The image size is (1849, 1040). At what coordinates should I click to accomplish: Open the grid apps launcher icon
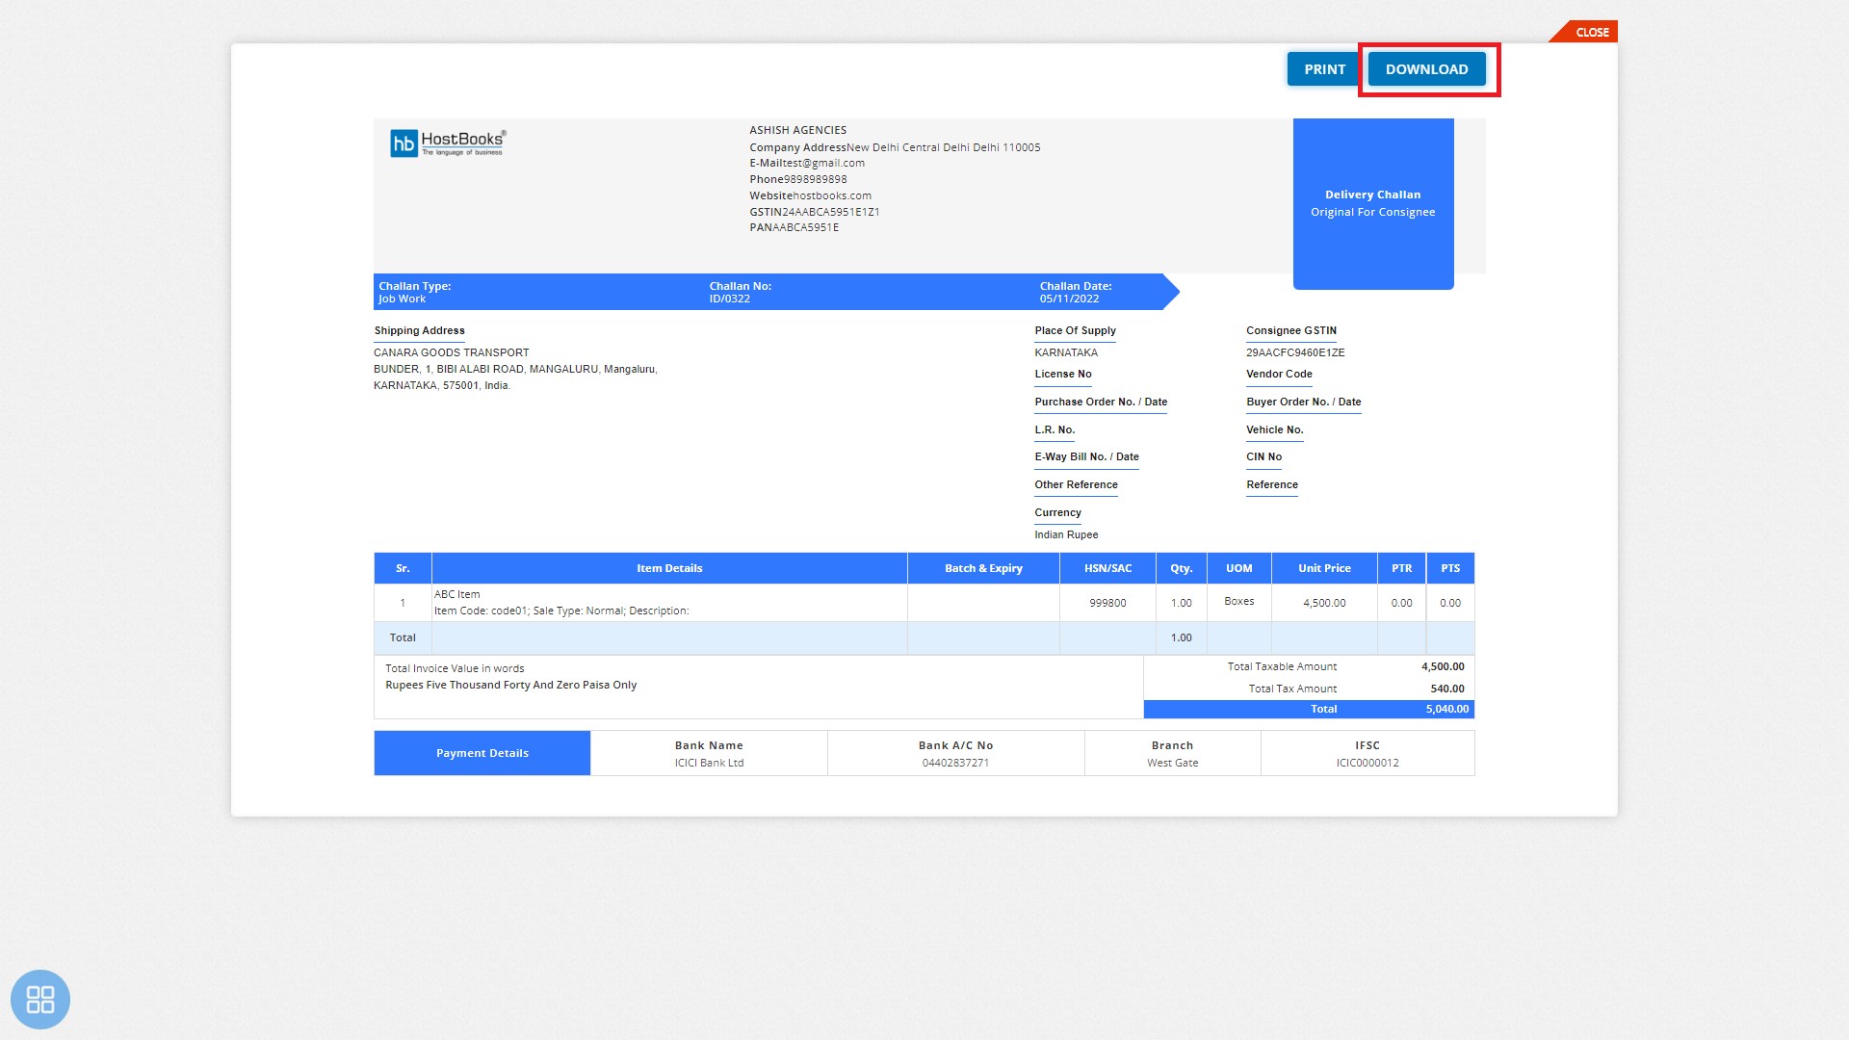point(40,1000)
